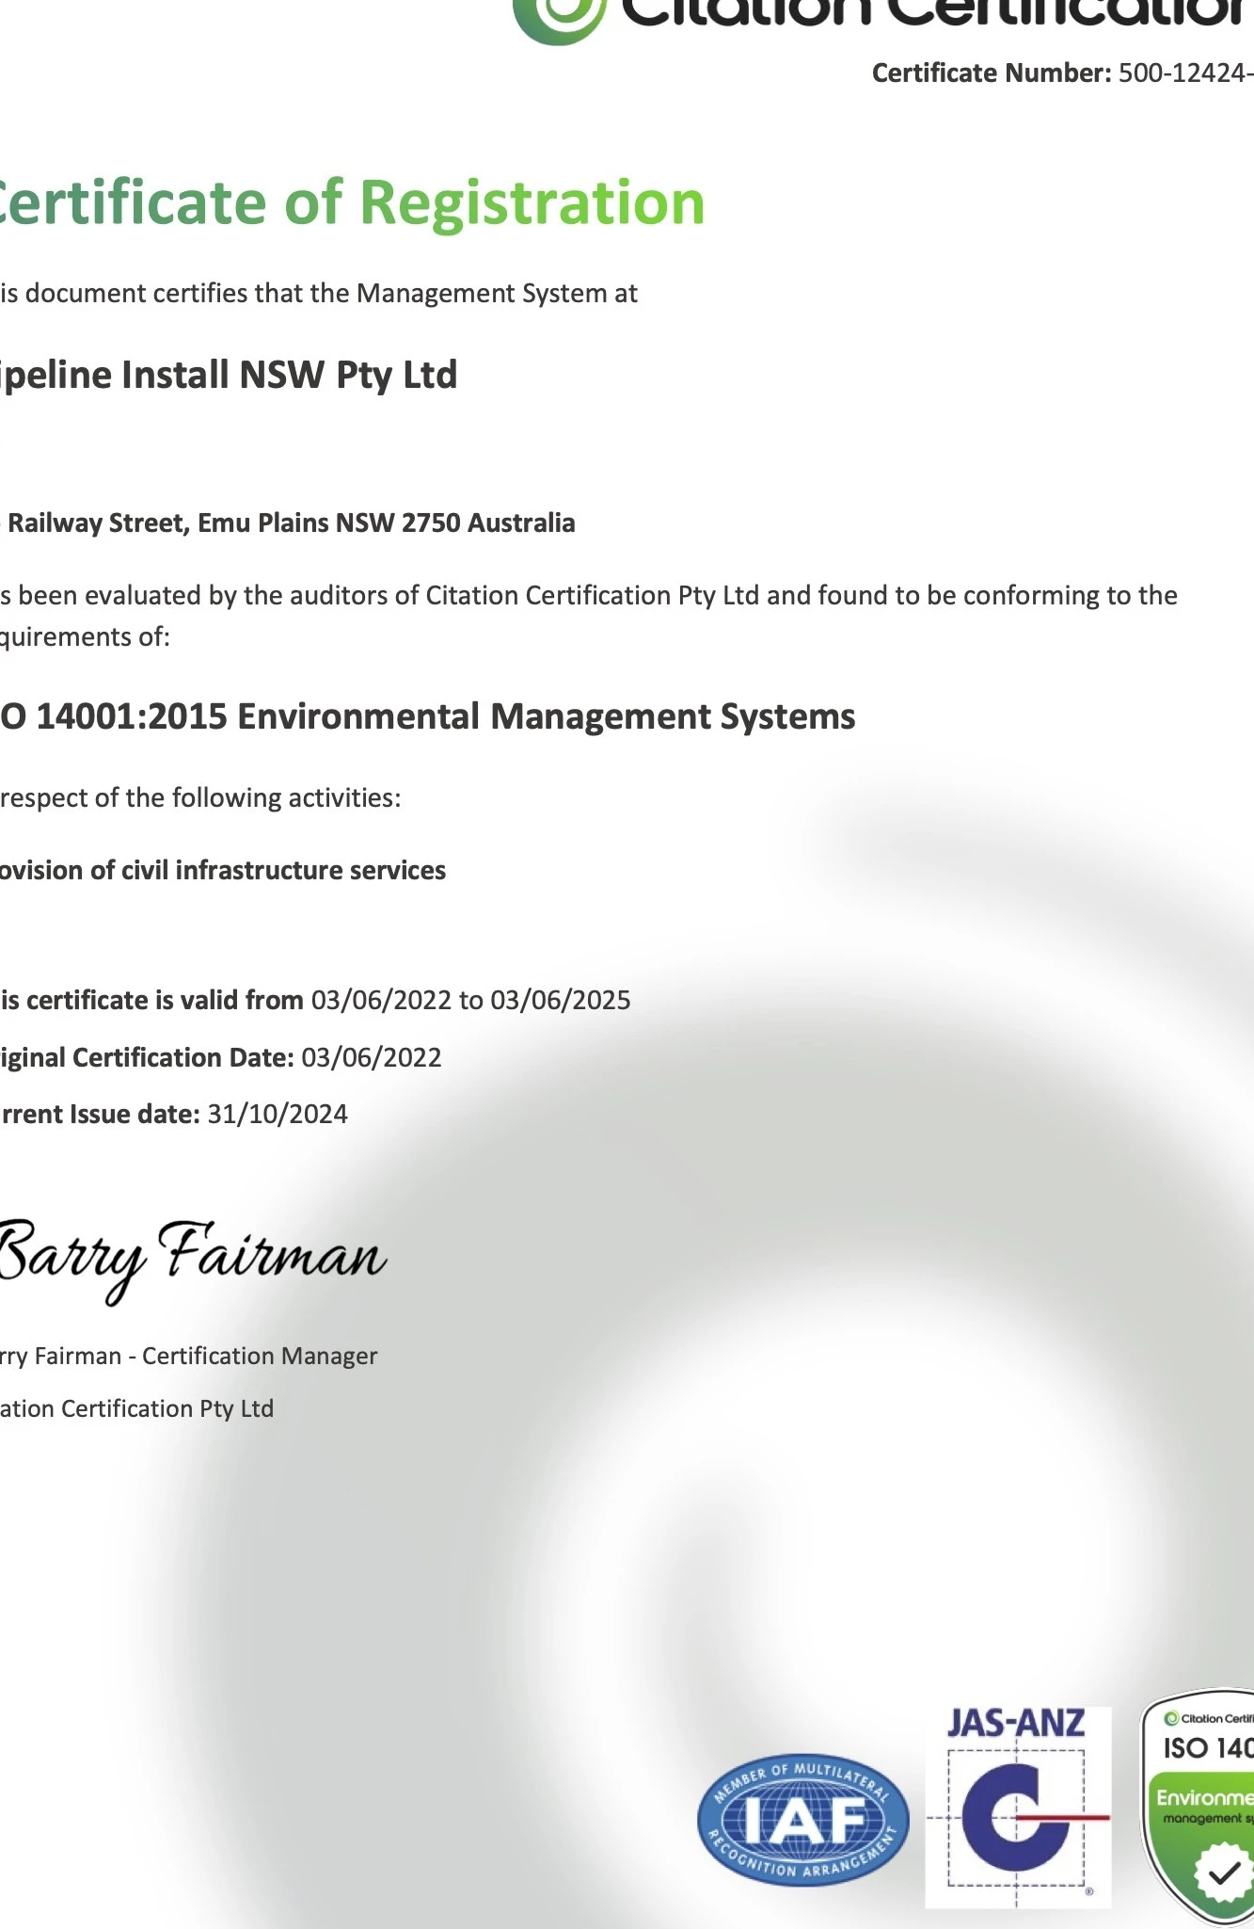Click the 'Certificate Number' label

[992, 73]
